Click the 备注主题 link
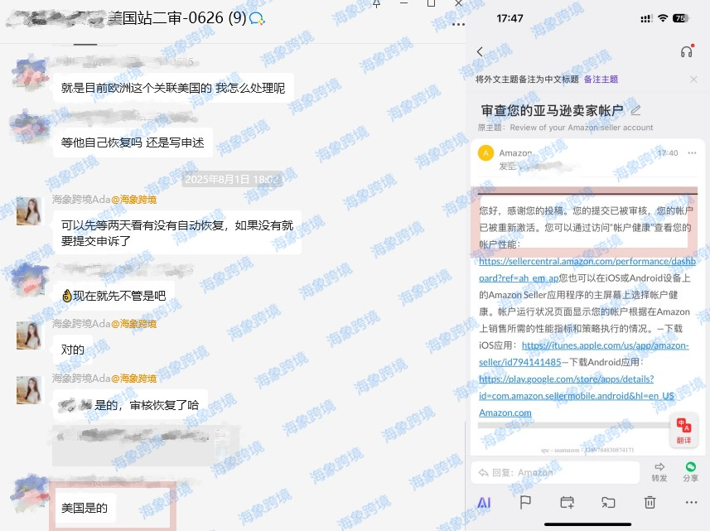The height and width of the screenshot is (531, 710). click(x=601, y=80)
